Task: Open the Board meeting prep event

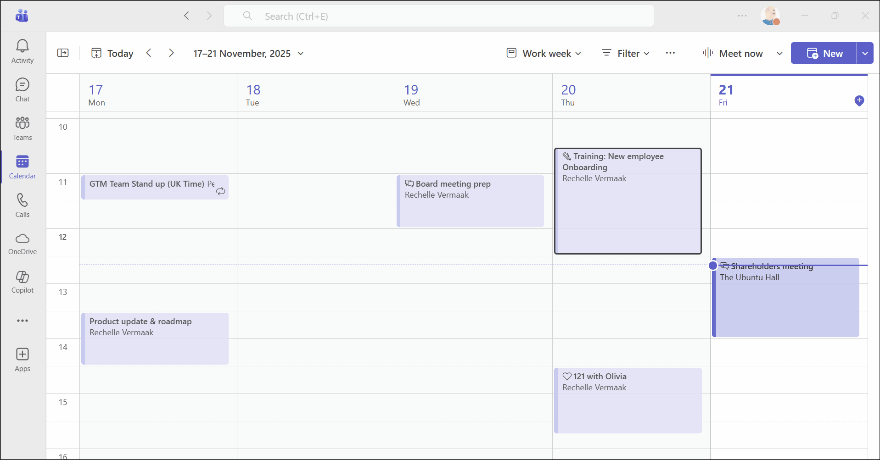Action: pos(470,200)
